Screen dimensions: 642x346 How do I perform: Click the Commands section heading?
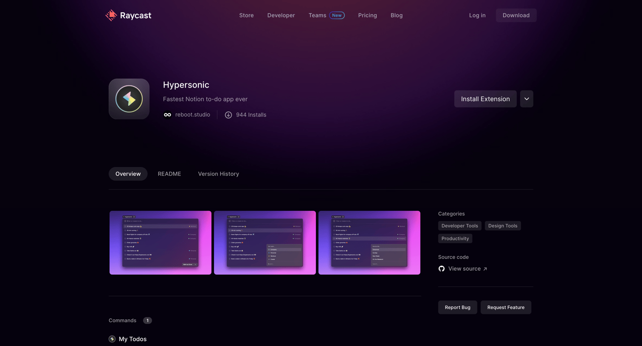coord(122,320)
